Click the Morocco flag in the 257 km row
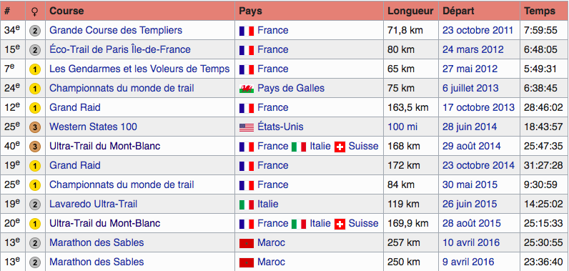The width and height of the screenshot is (569, 271). [x=247, y=243]
